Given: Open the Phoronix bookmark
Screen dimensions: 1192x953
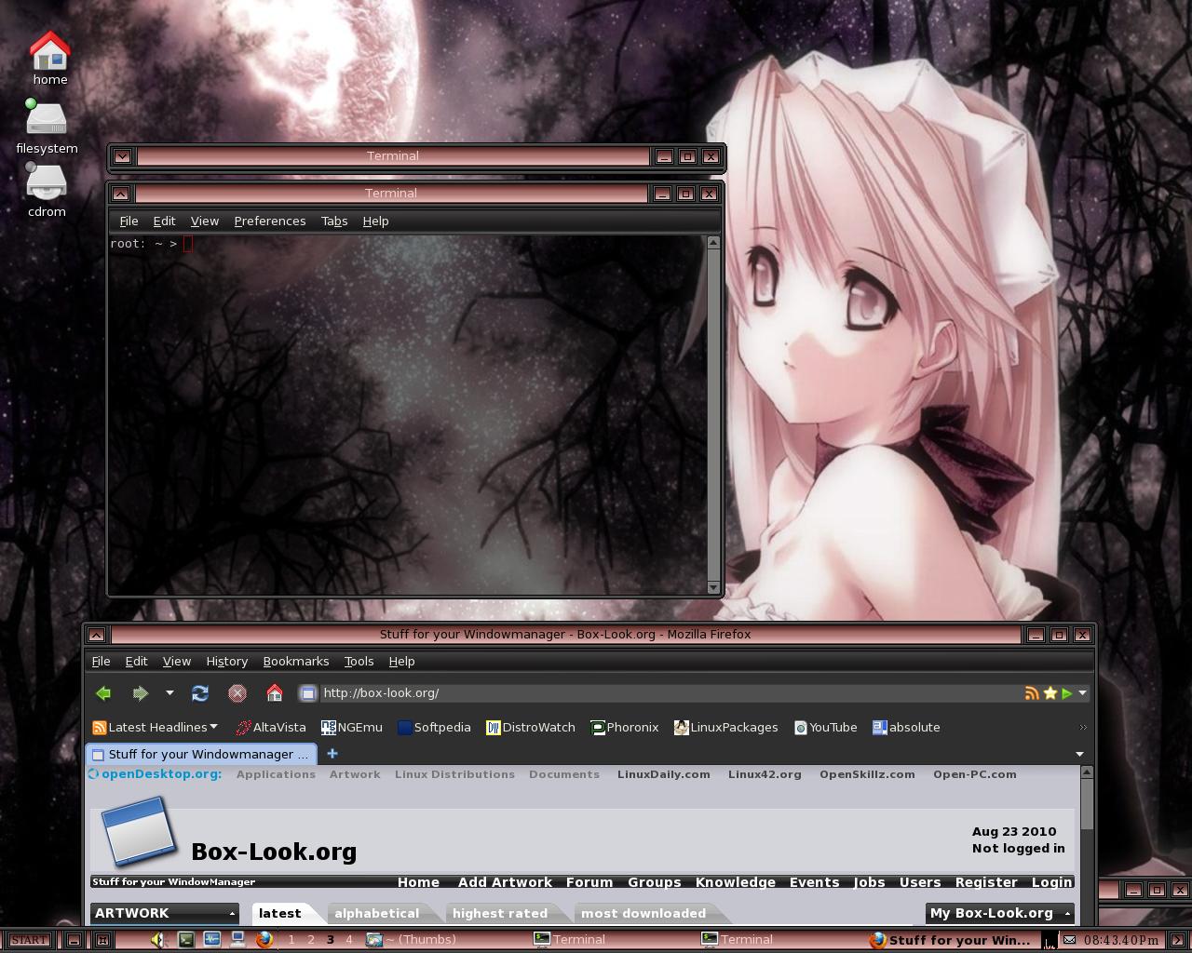Looking at the screenshot, I should tap(624, 728).
